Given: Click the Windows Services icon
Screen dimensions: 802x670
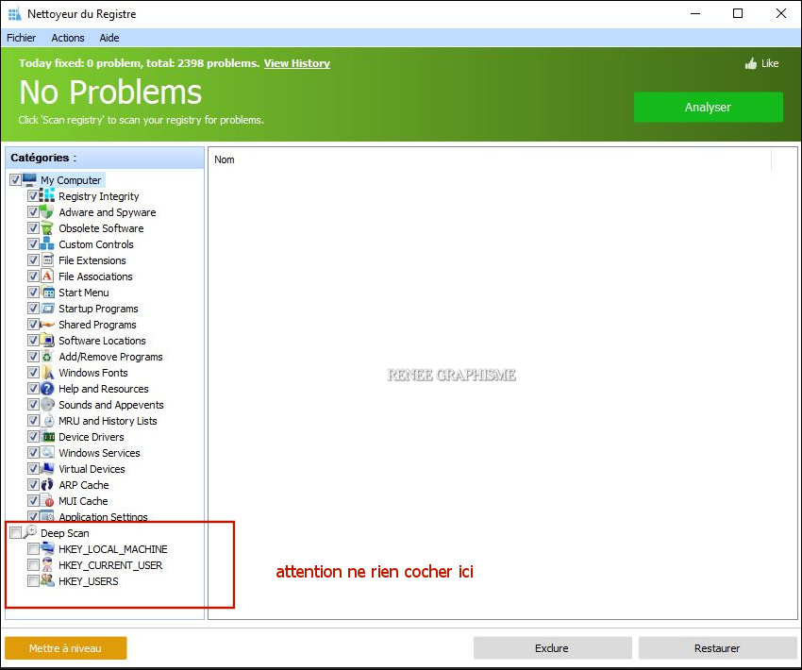Looking at the screenshot, I should point(47,453).
